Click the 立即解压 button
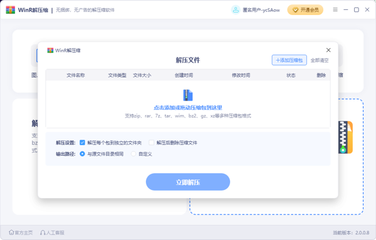 (188, 182)
